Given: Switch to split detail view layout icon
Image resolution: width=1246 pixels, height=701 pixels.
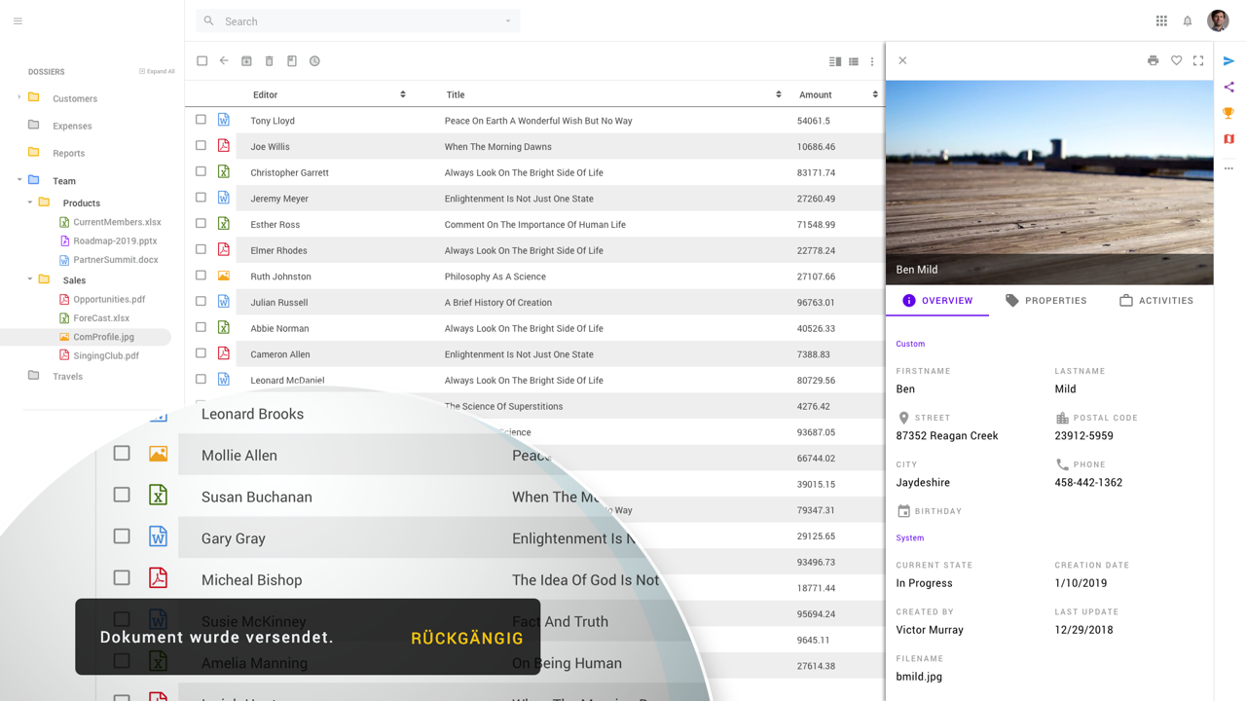Looking at the screenshot, I should 835,61.
